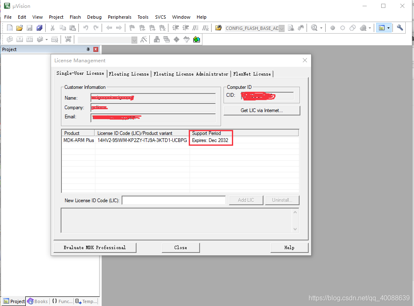Click incremental find icon
Viewport: 414px width, 306px height.
(x=300, y=28)
